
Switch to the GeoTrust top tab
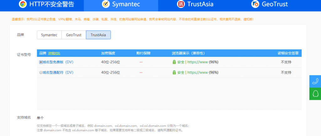pyautogui.click(x=270, y=5)
